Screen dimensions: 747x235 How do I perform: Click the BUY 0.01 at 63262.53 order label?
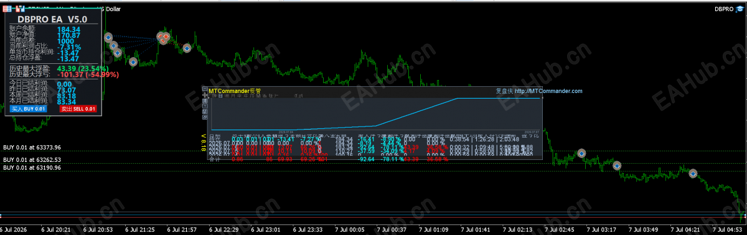click(x=32, y=159)
